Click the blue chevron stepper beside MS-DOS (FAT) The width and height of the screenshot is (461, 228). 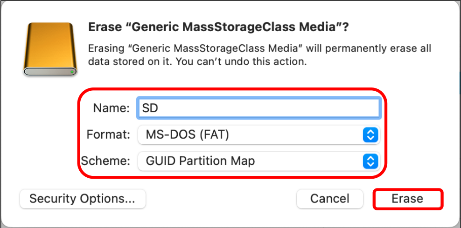click(370, 135)
